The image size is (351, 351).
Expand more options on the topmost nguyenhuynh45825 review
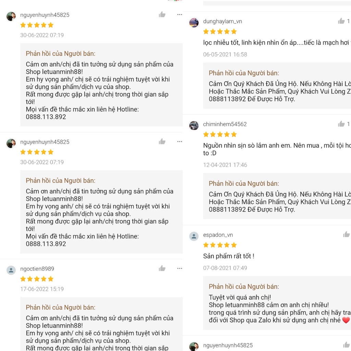pos(180,14)
